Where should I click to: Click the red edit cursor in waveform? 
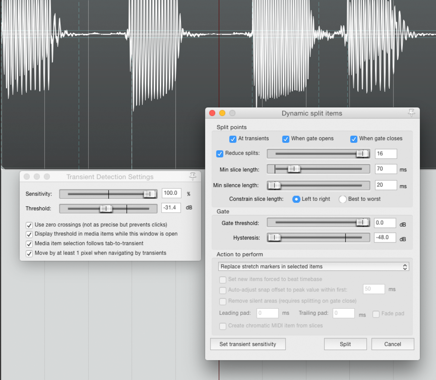click(x=219, y=53)
